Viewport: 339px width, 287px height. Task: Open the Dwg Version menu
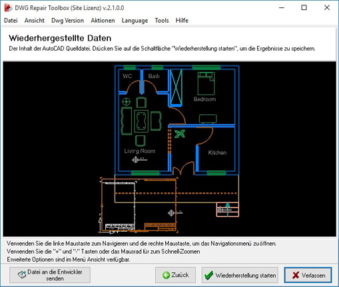(x=68, y=21)
